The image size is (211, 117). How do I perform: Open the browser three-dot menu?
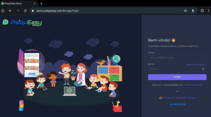point(209,11)
